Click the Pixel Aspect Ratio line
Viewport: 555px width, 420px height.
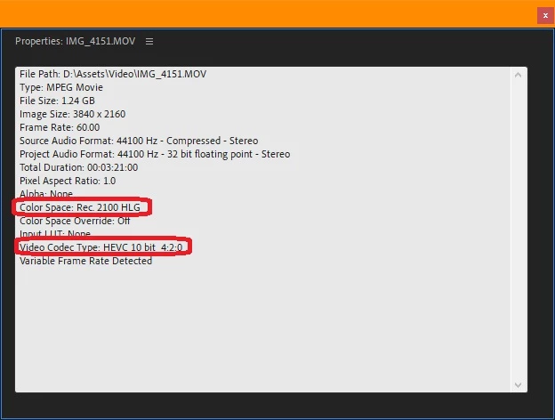pos(68,181)
